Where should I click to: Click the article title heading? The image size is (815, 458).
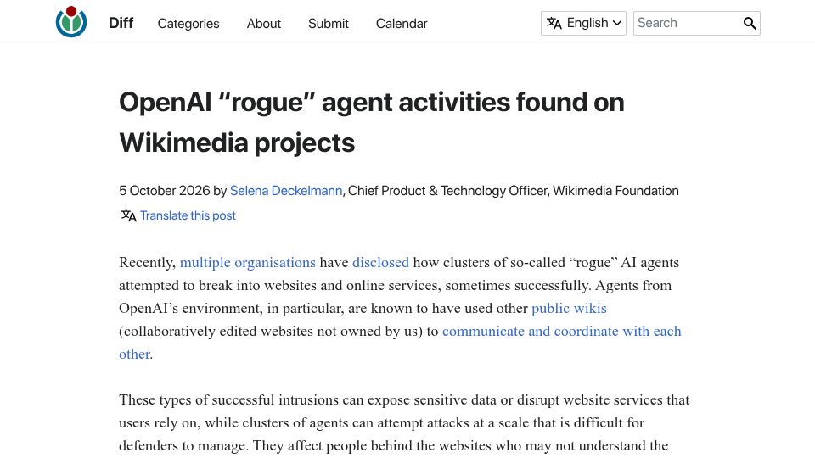372,122
